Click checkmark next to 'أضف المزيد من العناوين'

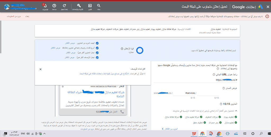(97, 43)
